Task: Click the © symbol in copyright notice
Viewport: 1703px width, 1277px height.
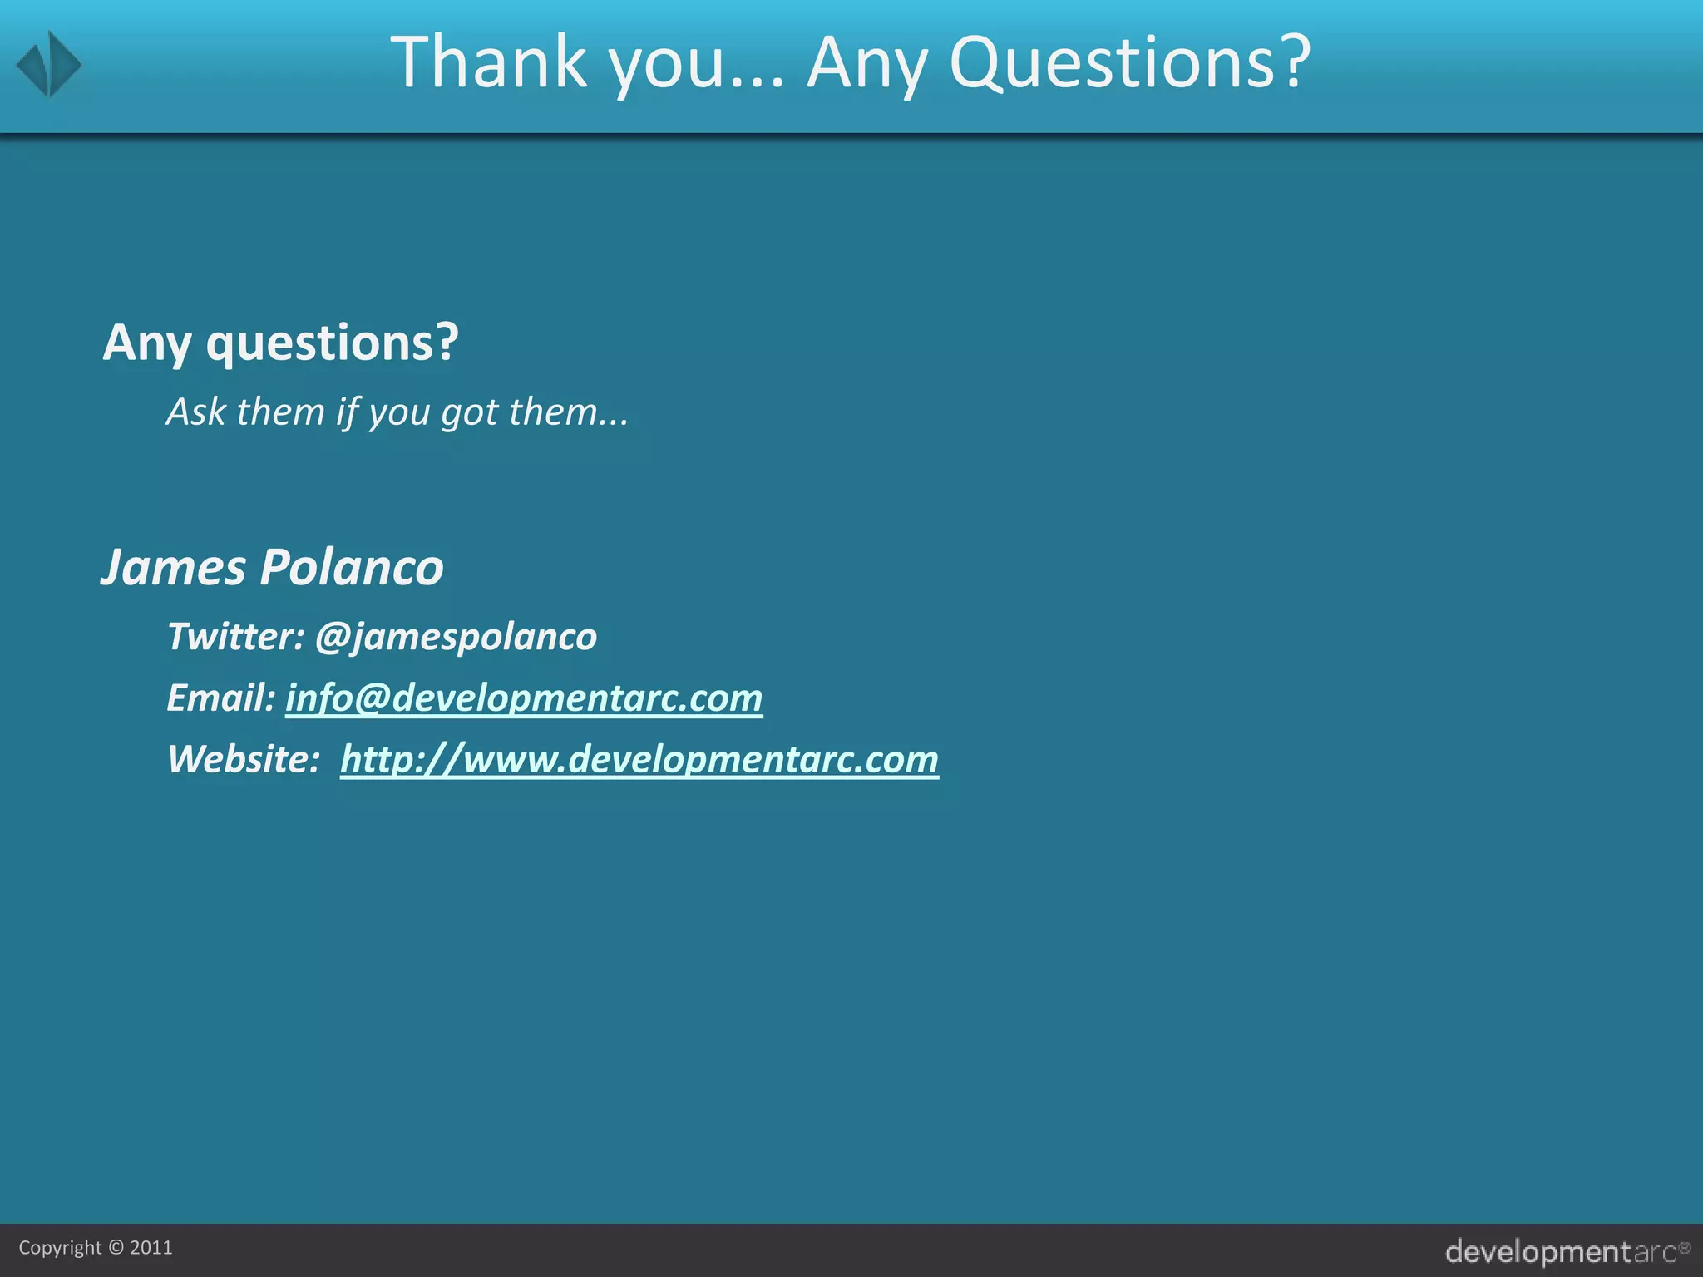Action: [116, 1248]
